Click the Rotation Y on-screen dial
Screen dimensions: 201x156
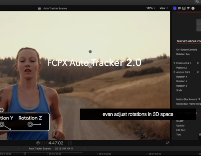tap(2, 124)
